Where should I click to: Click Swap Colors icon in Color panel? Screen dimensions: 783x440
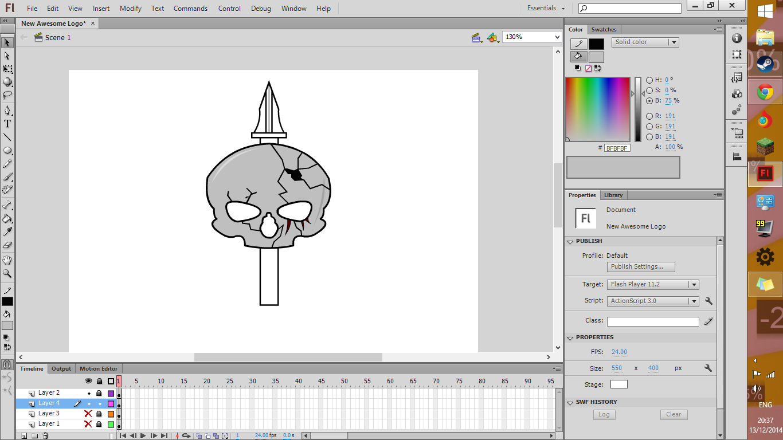point(598,68)
